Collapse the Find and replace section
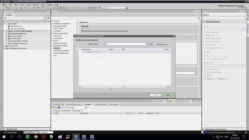249x140 pixels. (203, 22)
